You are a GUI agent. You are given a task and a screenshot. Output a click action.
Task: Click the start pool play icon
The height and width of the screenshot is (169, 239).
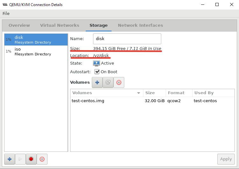tap(20, 159)
